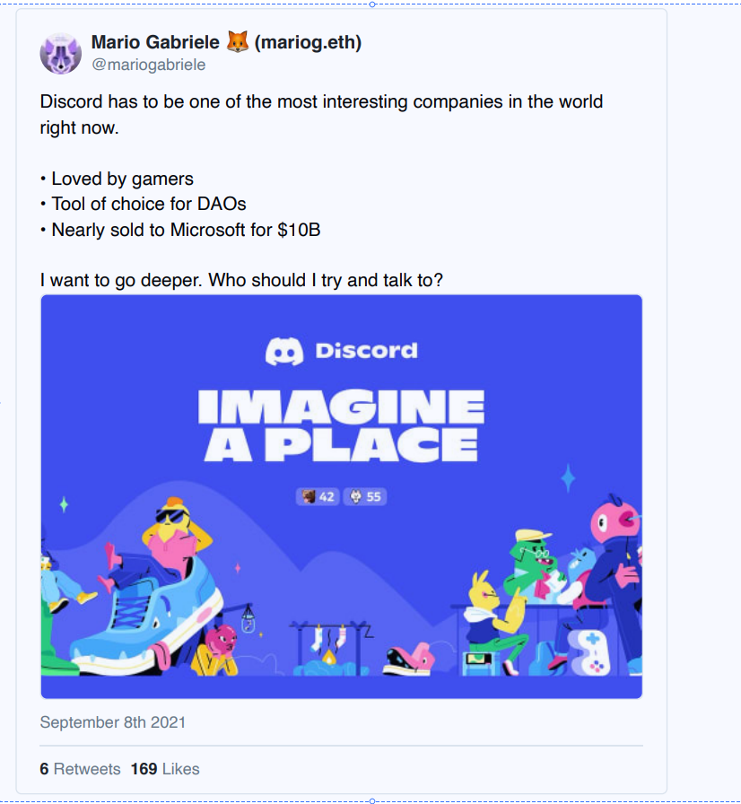Click the IMAGINE A PLACE image

341,422
